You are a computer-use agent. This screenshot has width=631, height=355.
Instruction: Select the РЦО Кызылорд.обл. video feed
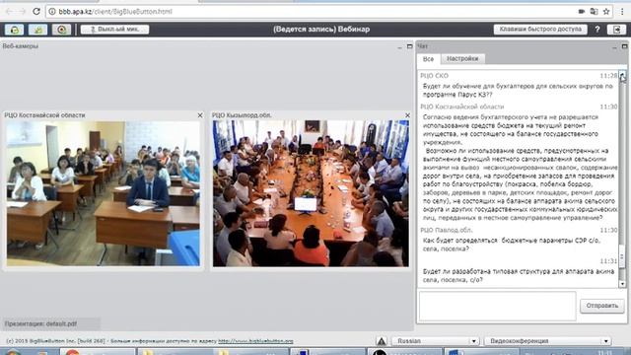click(311, 193)
